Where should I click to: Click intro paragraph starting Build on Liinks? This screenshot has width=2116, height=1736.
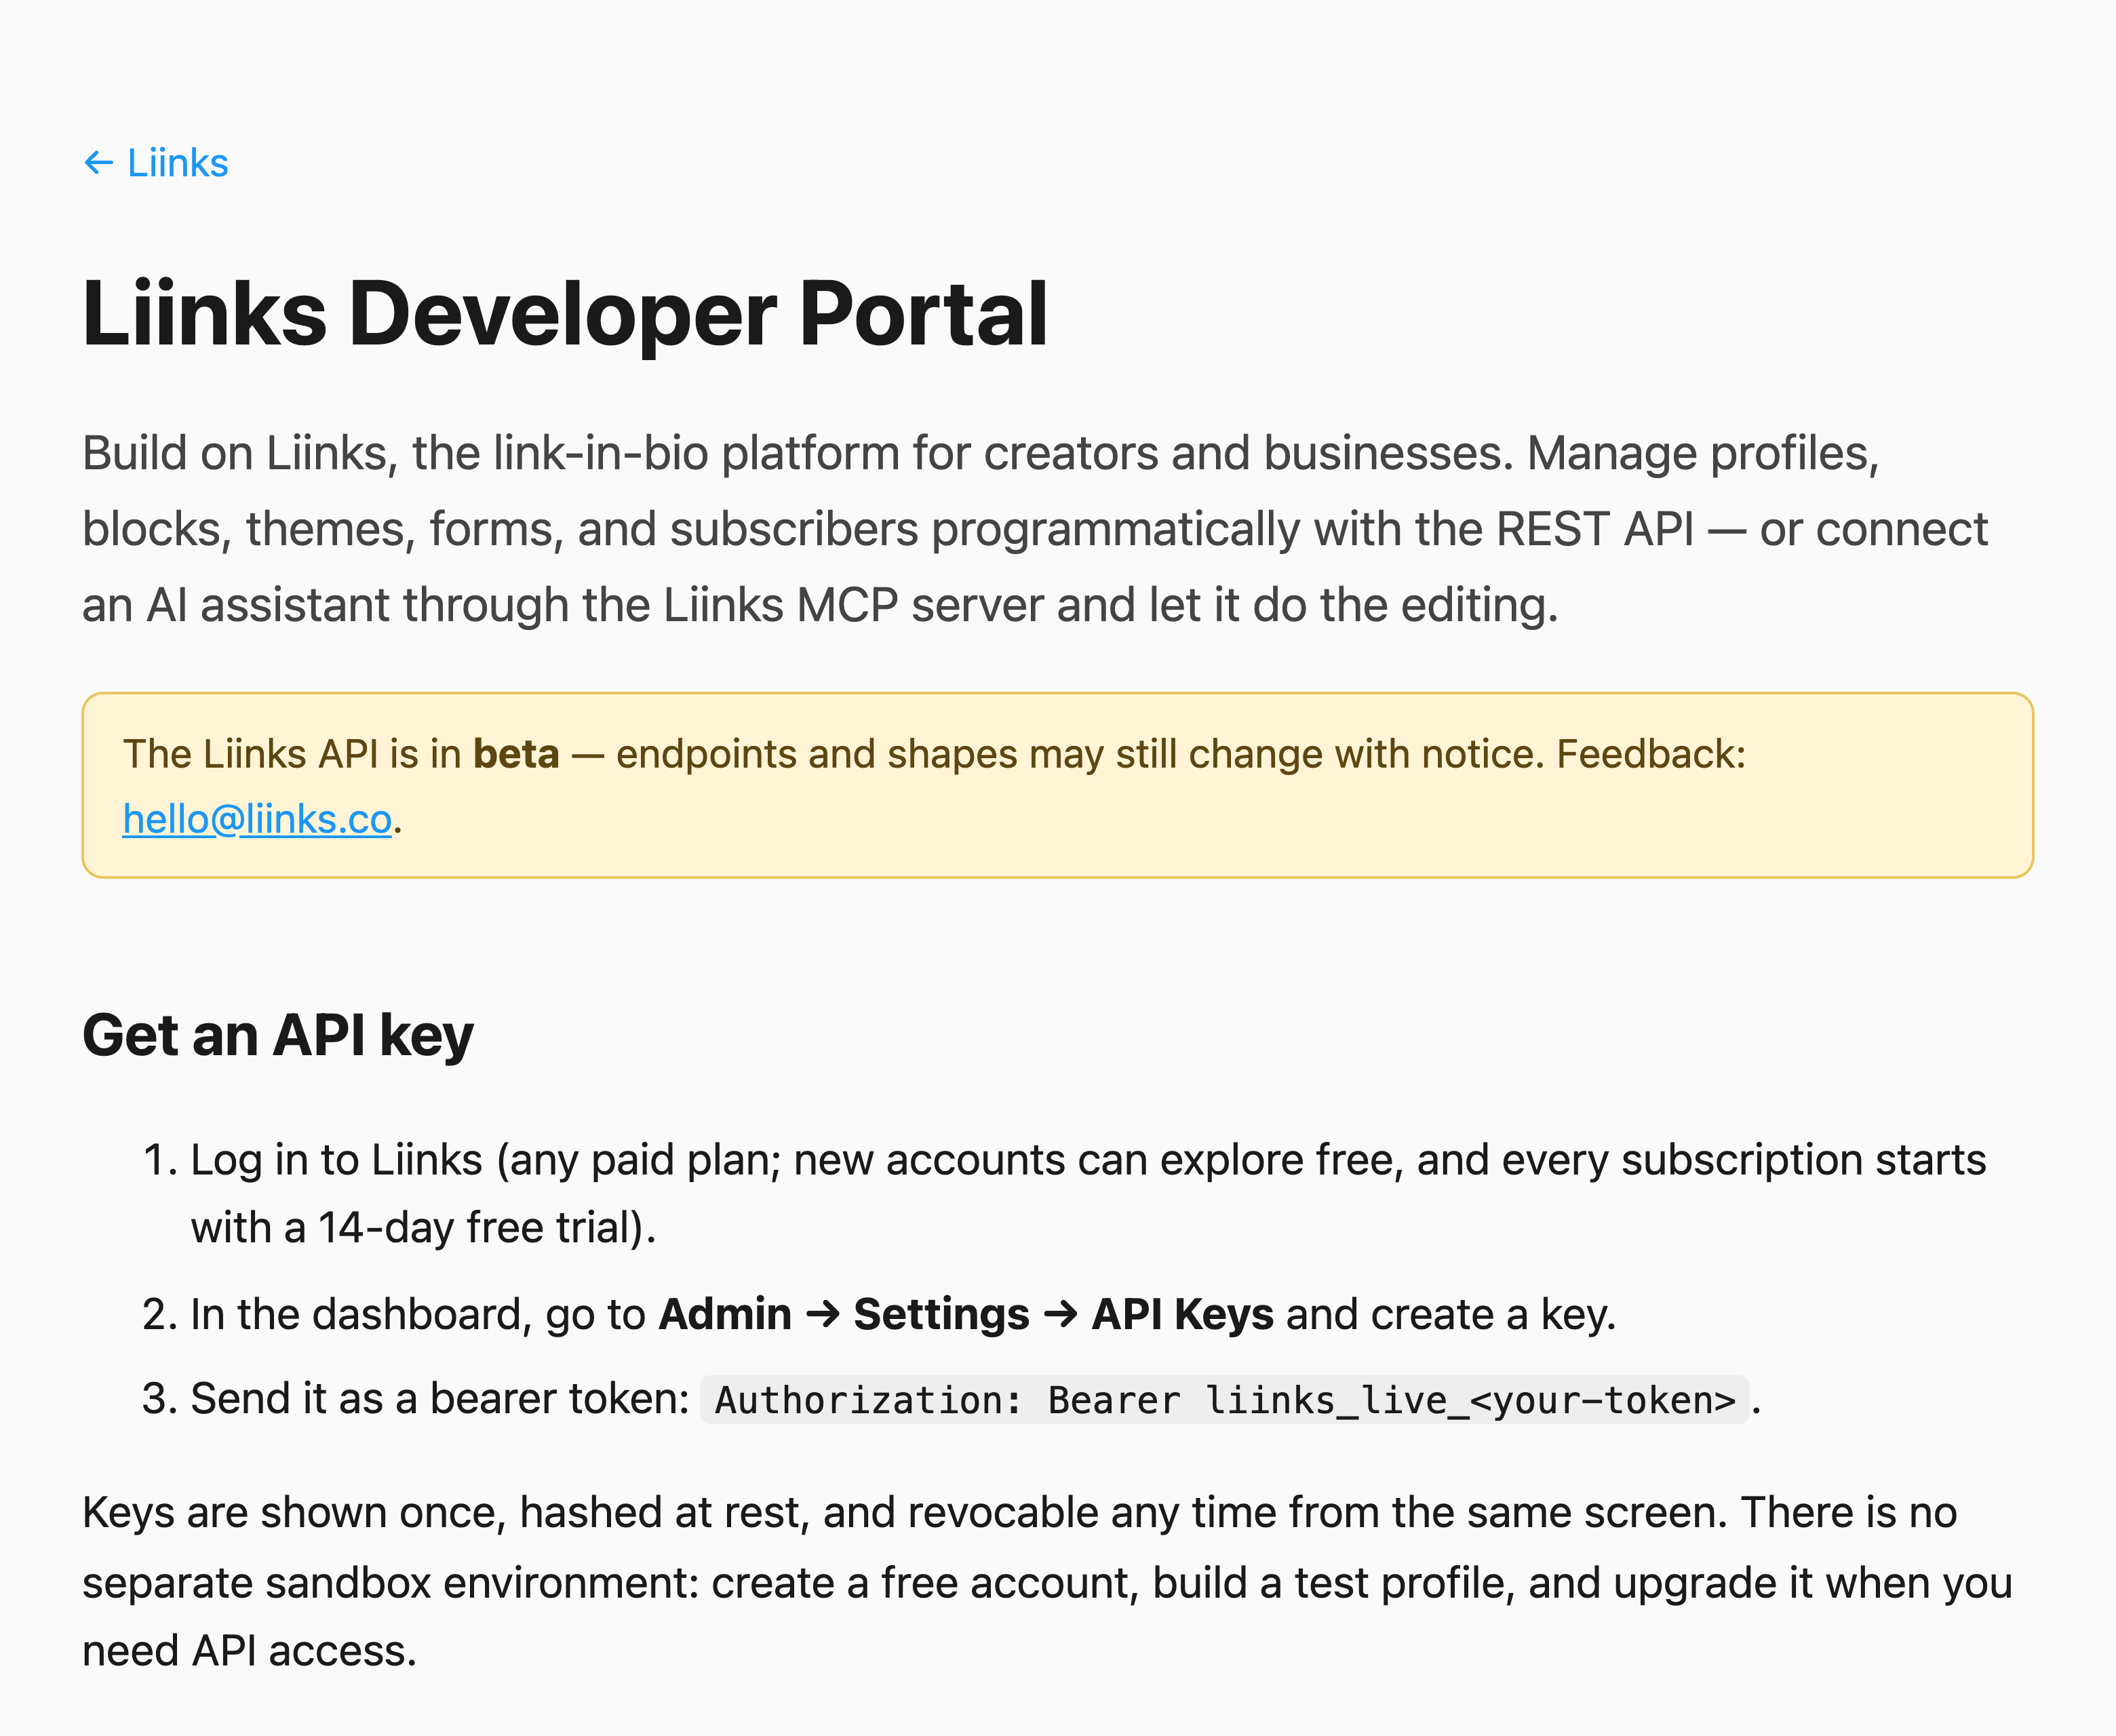point(1035,529)
